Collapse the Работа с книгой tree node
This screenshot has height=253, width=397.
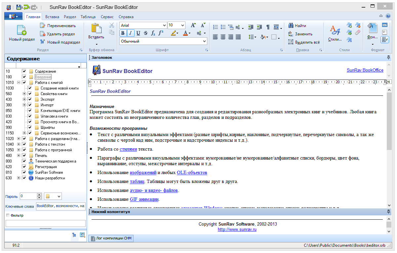point(19,83)
